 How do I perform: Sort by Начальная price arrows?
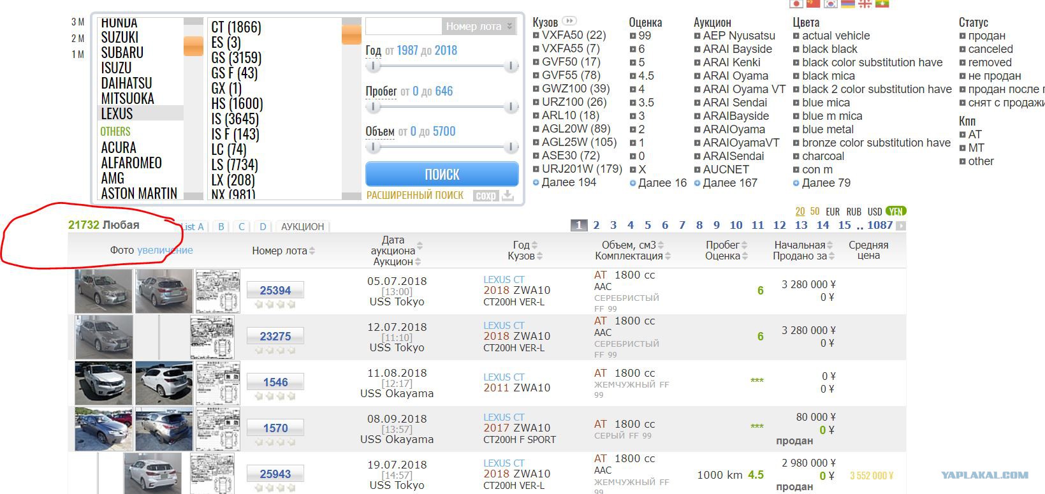[x=830, y=245]
